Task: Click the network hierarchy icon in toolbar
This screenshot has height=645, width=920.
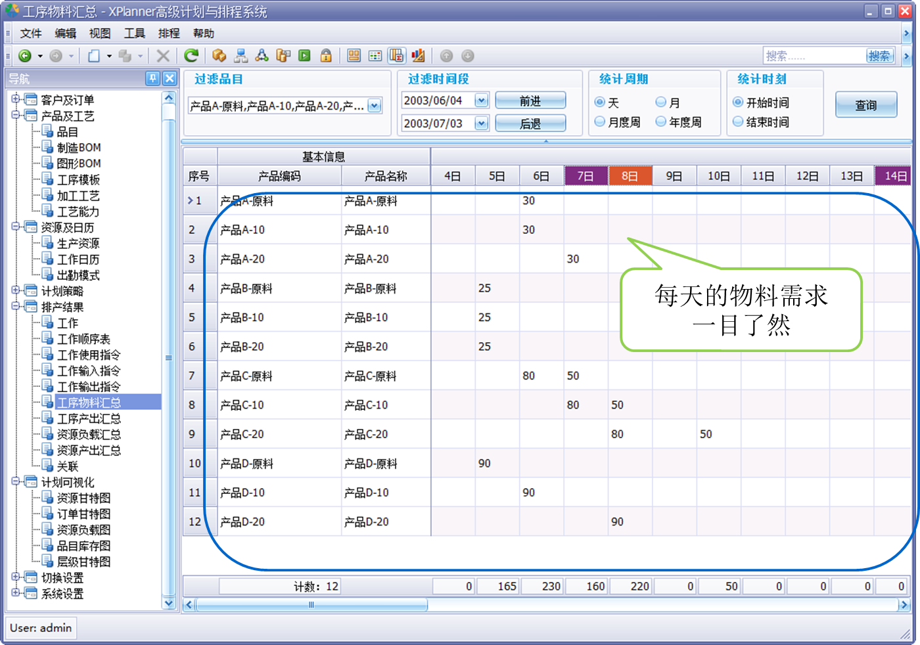Action: (x=241, y=56)
